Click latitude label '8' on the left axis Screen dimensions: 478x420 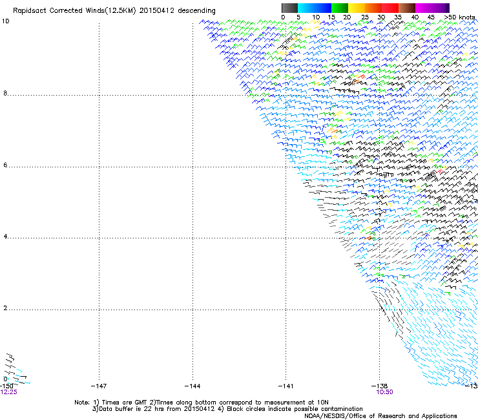[x=5, y=93]
